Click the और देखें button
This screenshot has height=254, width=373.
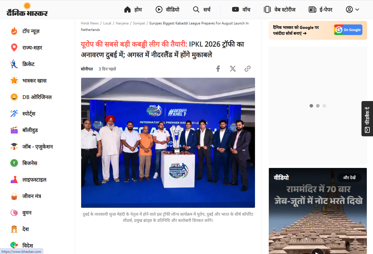(349, 178)
